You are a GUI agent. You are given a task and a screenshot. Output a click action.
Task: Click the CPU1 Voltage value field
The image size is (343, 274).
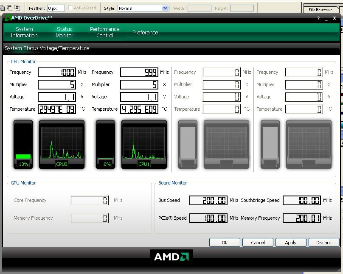pos(139,97)
